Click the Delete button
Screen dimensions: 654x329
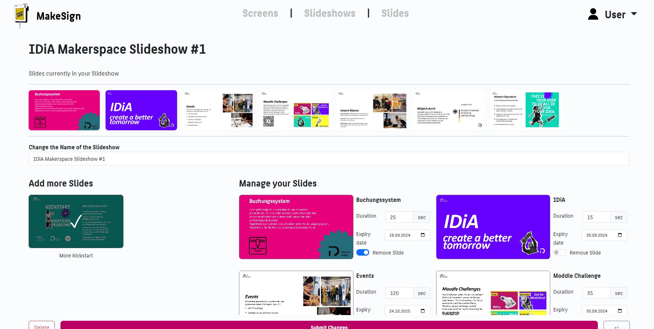[42, 325]
